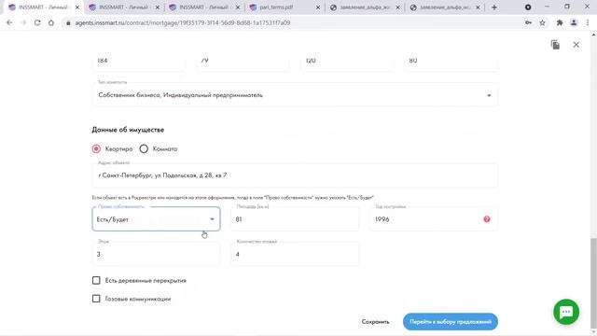Click the area field containing 81
This screenshot has height=336, width=597.
[295, 219]
